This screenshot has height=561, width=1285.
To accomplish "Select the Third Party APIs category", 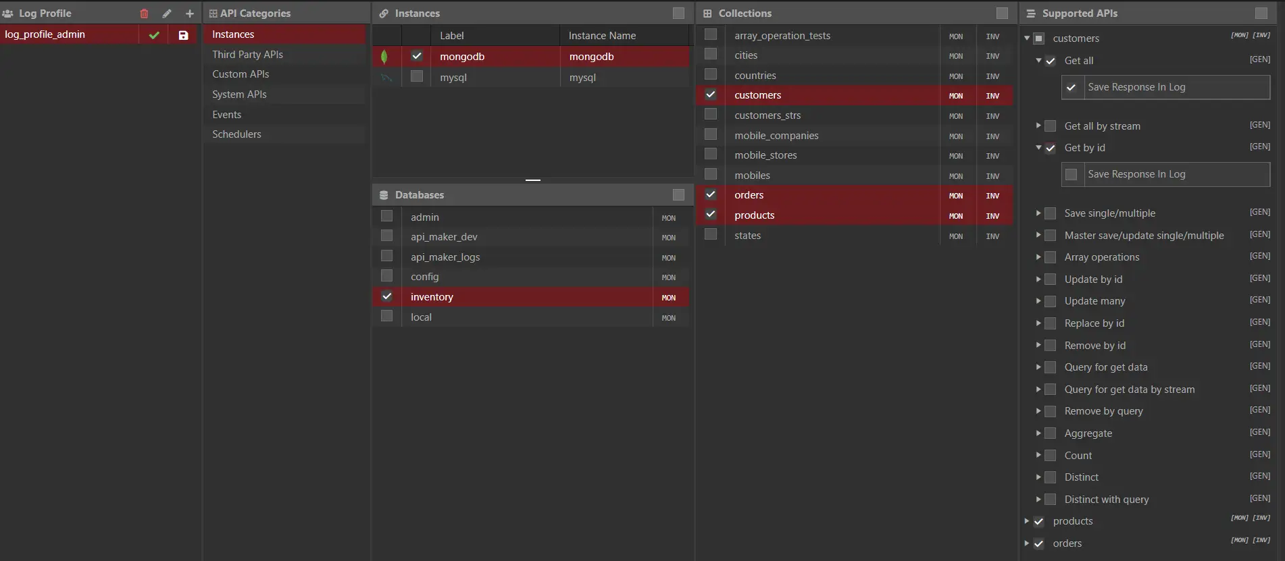I will click(284, 55).
